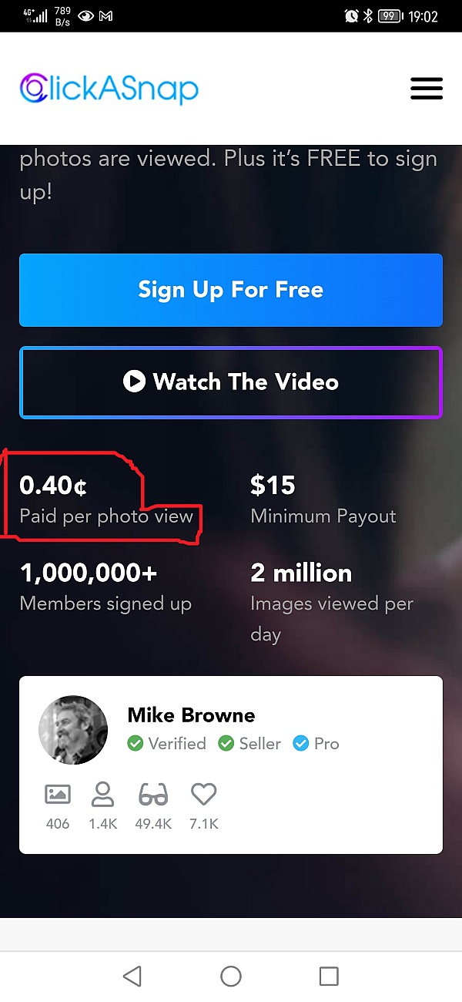Tap the Mike Browne name link
The image size is (462, 1002).
[x=191, y=715]
